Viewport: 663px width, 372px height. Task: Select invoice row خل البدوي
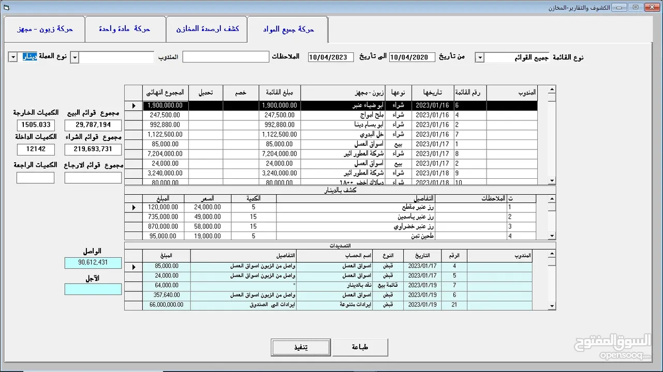[x=331, y=134]
